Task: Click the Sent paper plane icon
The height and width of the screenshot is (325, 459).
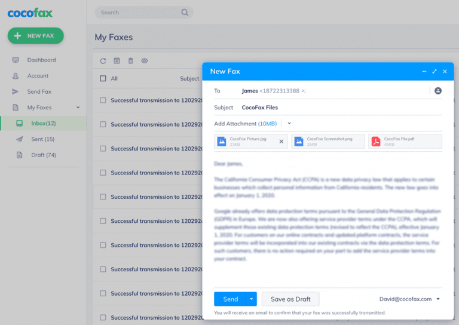Action: [19, 139]
